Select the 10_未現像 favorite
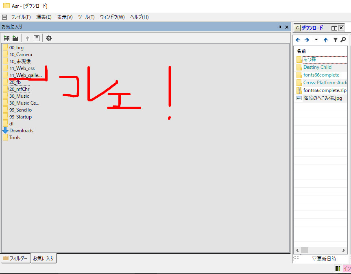Image resolution: width=351 pixels, height=274 pixels. 20,61
